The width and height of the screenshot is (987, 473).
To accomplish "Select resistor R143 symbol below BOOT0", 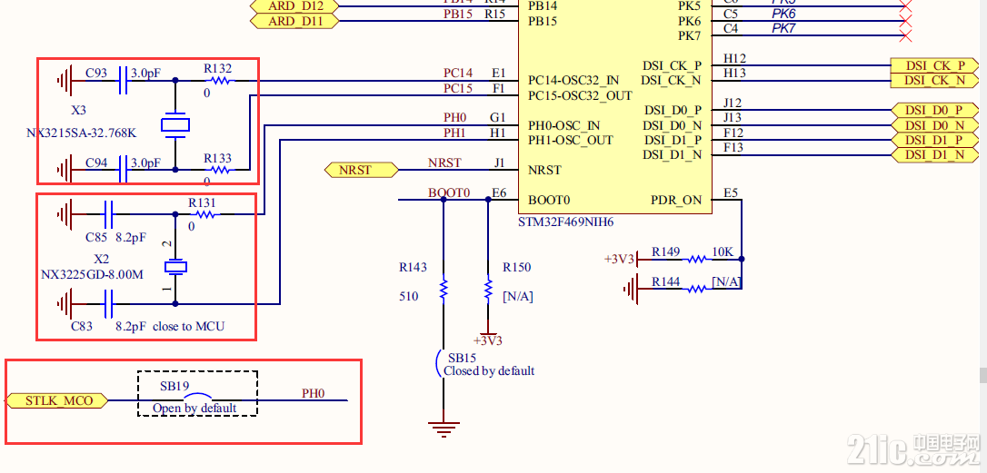I will [444, 289].
